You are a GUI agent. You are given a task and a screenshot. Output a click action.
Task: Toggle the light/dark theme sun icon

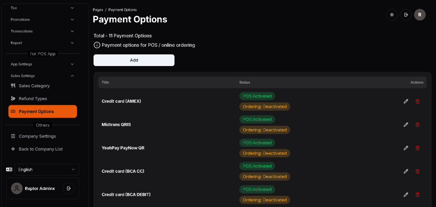(392, 14)
